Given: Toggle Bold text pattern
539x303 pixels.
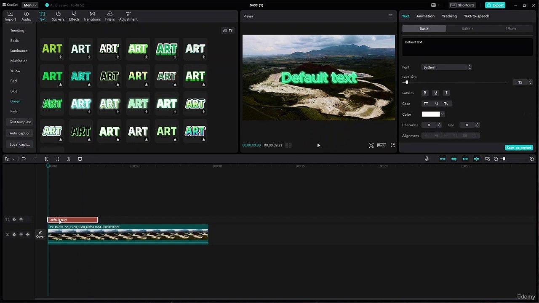Looking at the screenshot, I should (425, 93).
